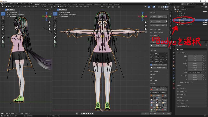Expand the コレクション properties panel
This screenshot has height=117, width=208.
pyautogui.click(x=191, y=89)
